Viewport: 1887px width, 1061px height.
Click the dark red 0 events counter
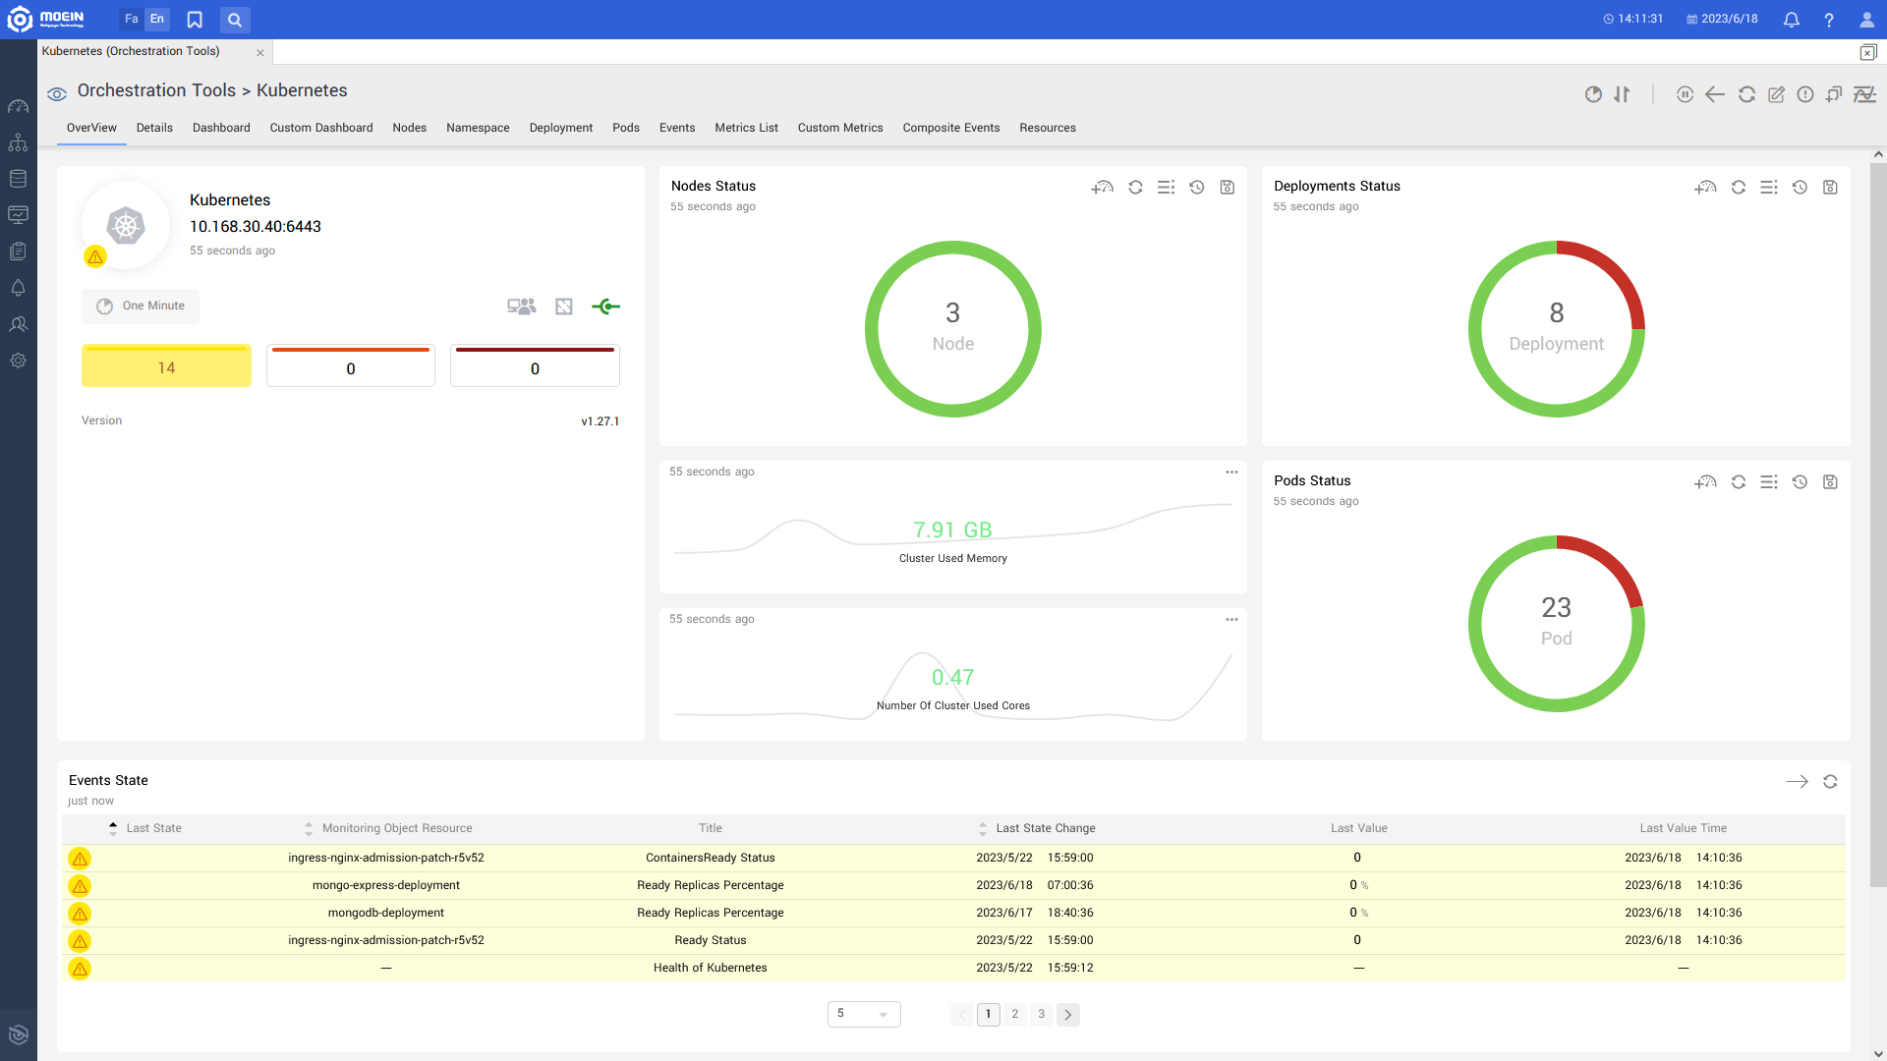coord(535,365)
